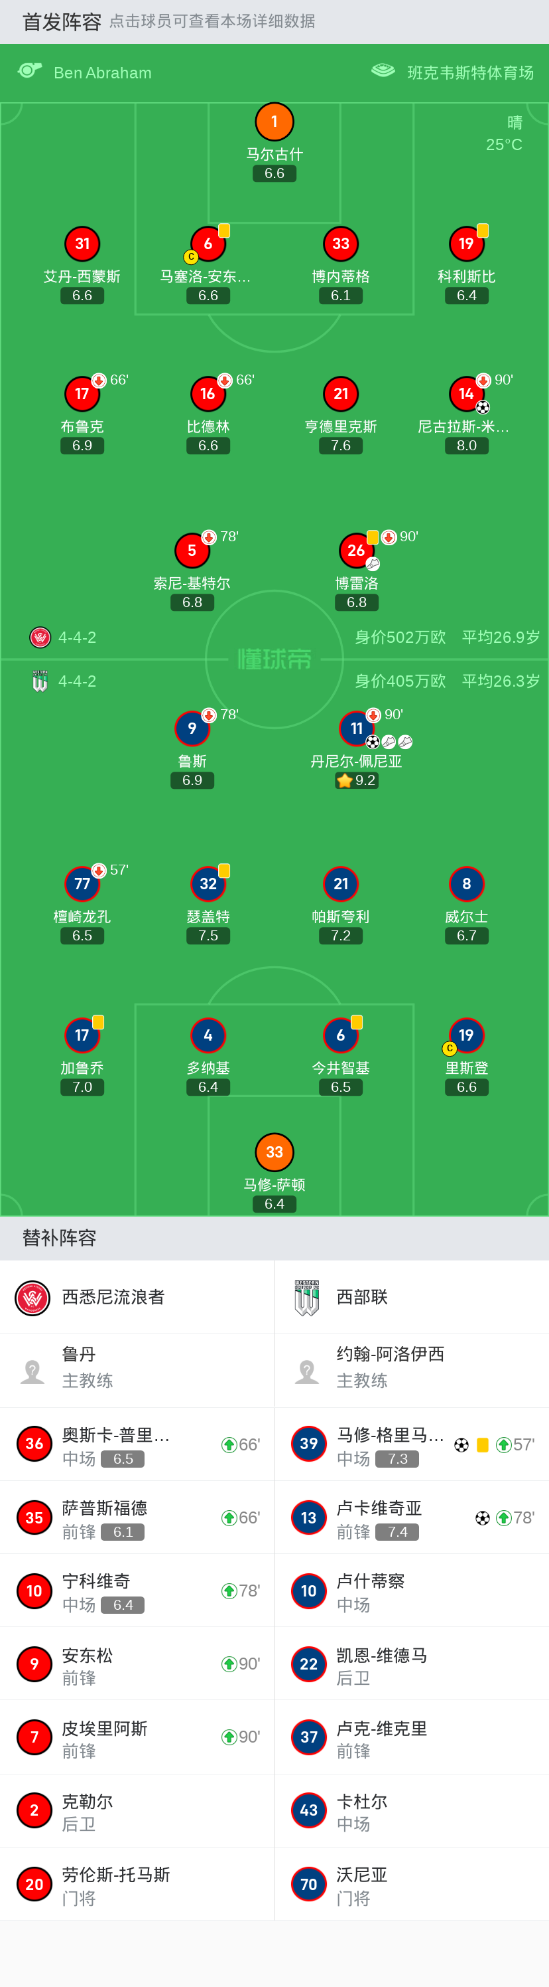
Task: Click the referee whistle icon
Action: pos(29,71)
